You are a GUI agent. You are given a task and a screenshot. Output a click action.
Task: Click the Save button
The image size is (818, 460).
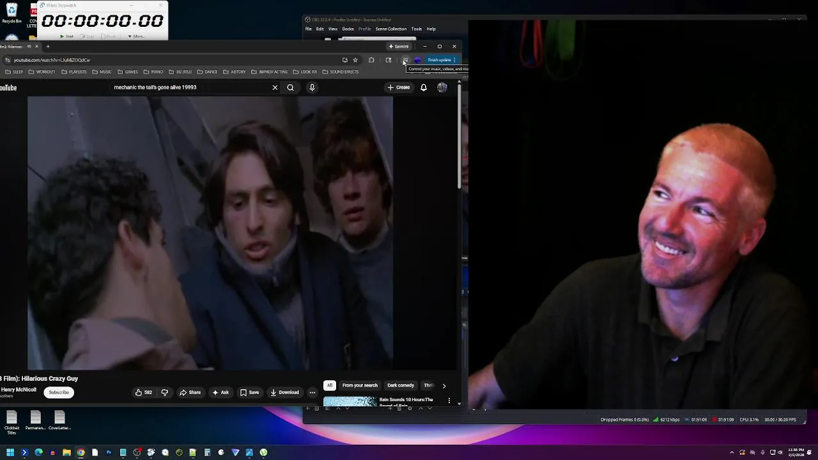pos(249,392)
